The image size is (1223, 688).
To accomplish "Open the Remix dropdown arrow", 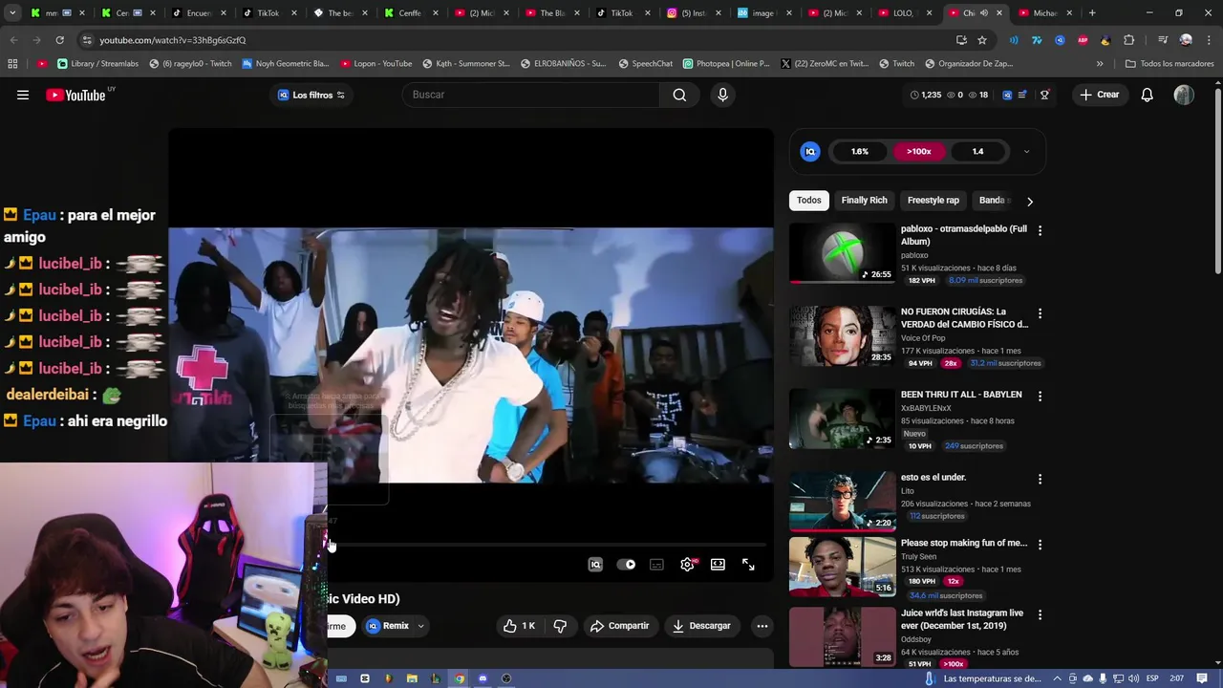I will pos(420,626).
